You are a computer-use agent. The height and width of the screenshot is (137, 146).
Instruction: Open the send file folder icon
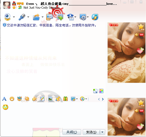click(36, 17)
